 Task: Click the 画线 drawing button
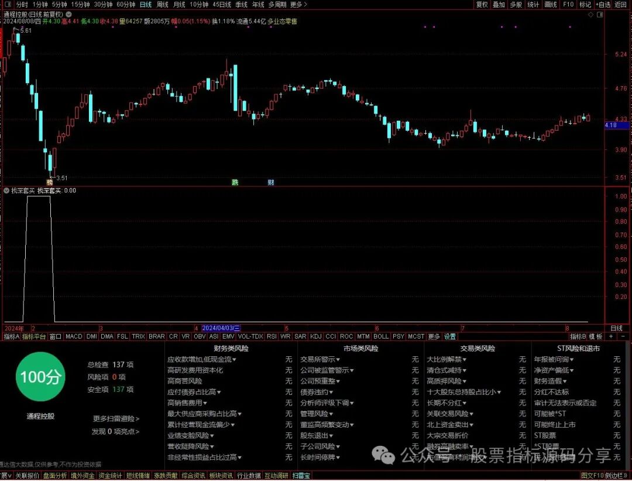tap(551, 5)
